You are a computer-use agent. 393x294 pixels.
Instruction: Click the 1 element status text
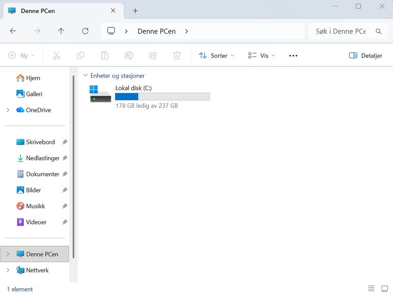pos(20,289)
